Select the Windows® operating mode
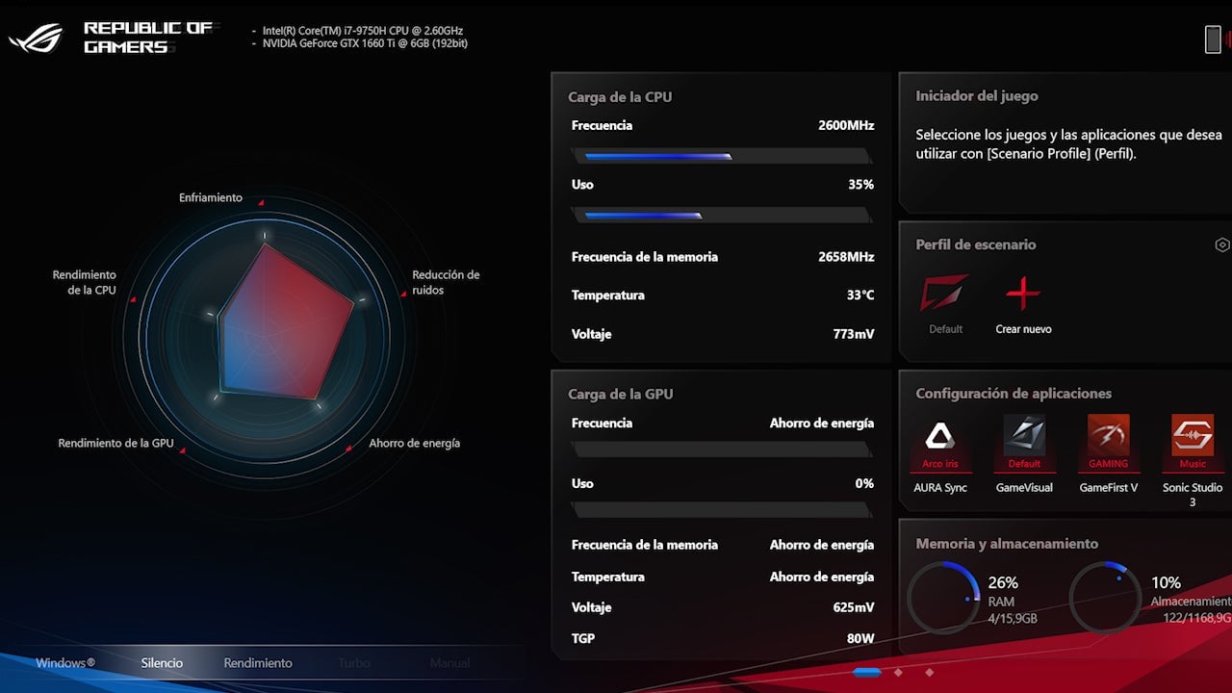The width and height of the screenshot is (1232, 693). click(65, 662)
